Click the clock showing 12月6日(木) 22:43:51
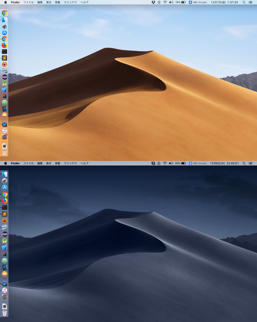The width and height of the screenshot is (257, 322). (x=224, y=163)
